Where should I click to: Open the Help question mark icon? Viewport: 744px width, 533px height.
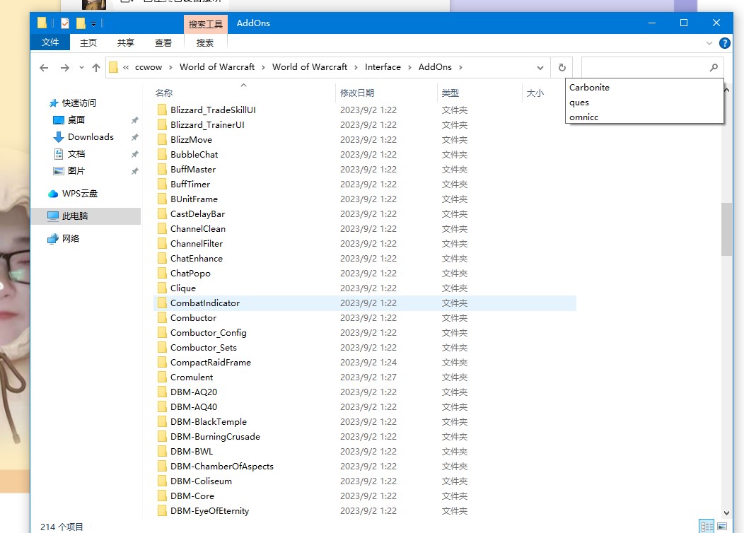pyautogui.click(x=724, y=43)
